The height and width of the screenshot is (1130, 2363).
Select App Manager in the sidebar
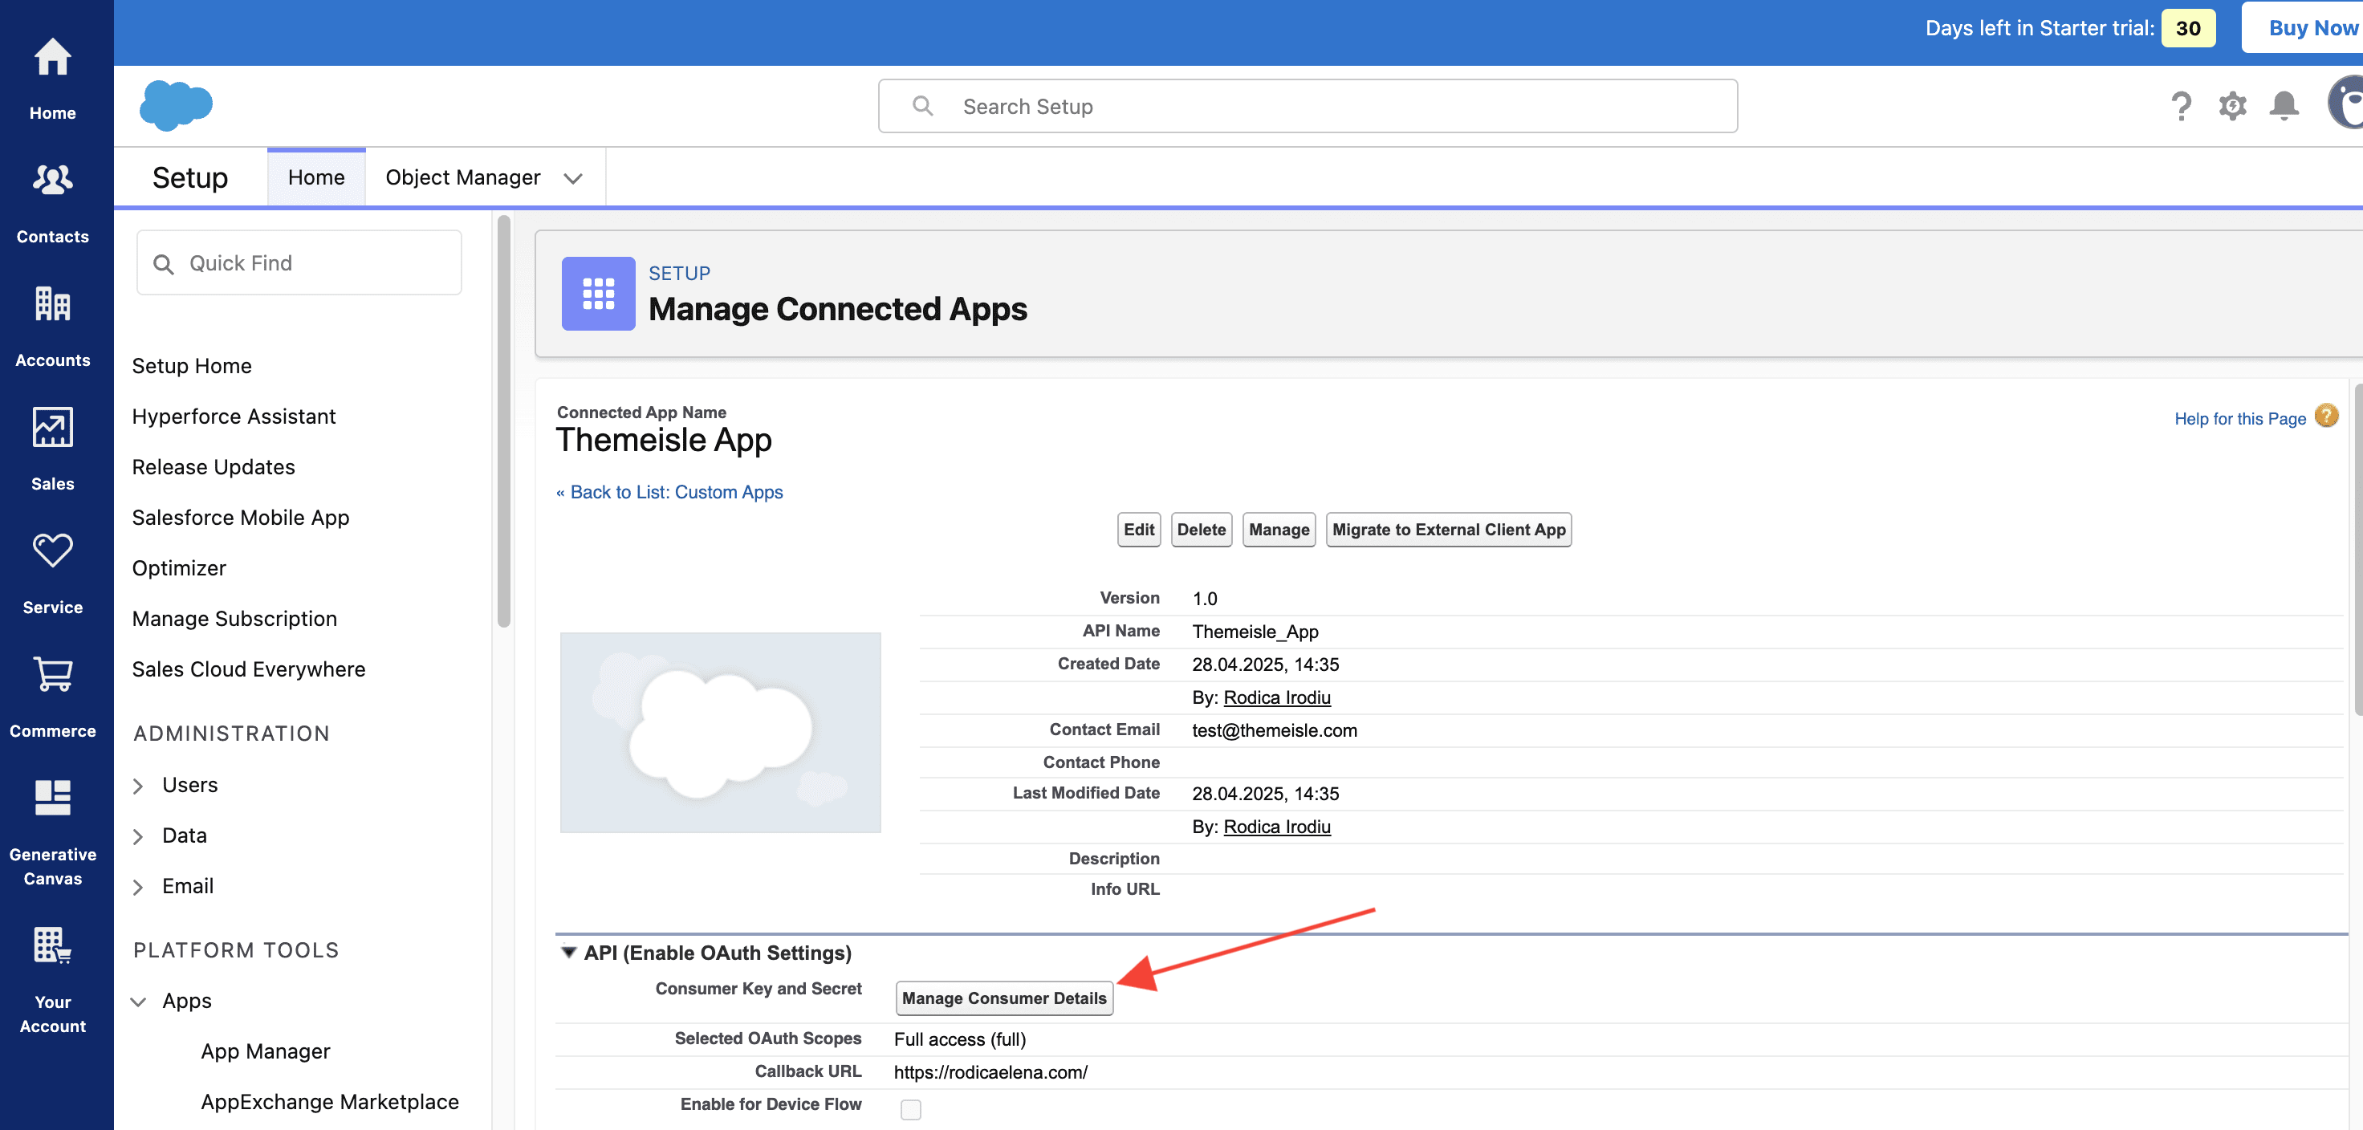point(265,1051)
